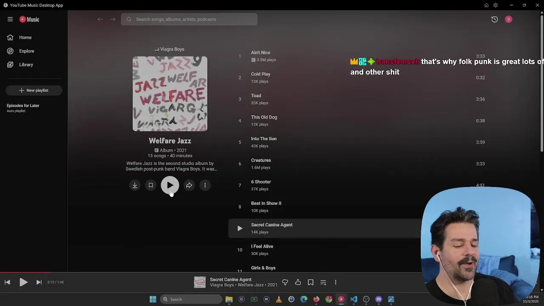Click the now-playing album thumbnail

[200, 282]
